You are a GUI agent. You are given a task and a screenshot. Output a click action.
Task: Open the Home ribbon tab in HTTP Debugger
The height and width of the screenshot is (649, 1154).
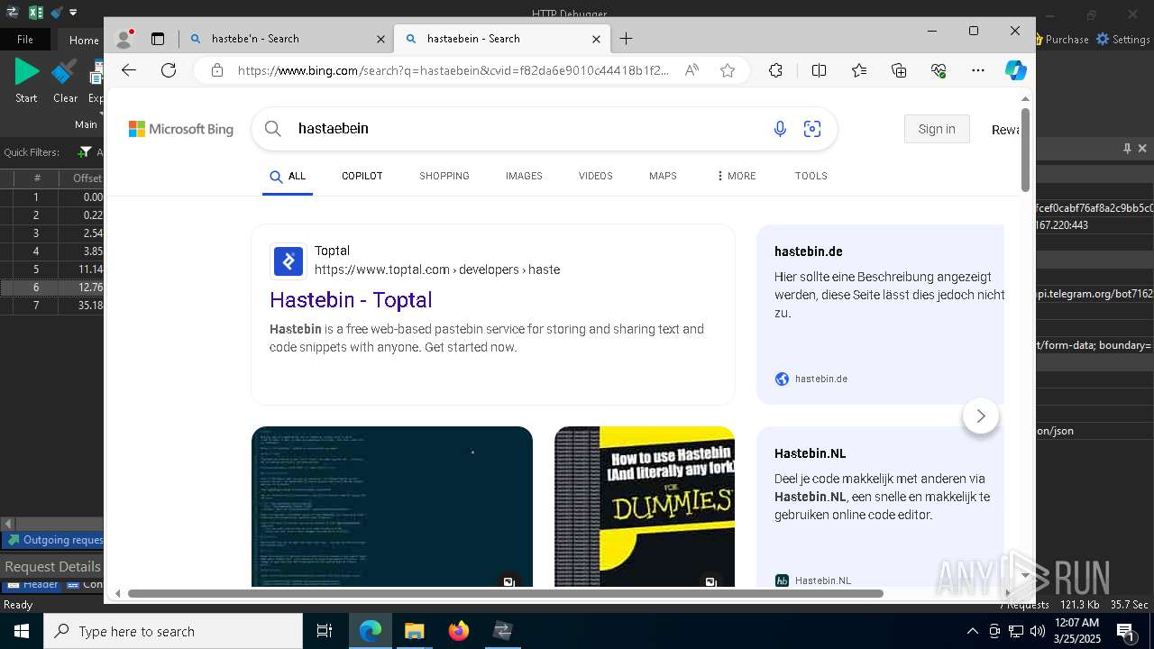[x=84, y=40]
